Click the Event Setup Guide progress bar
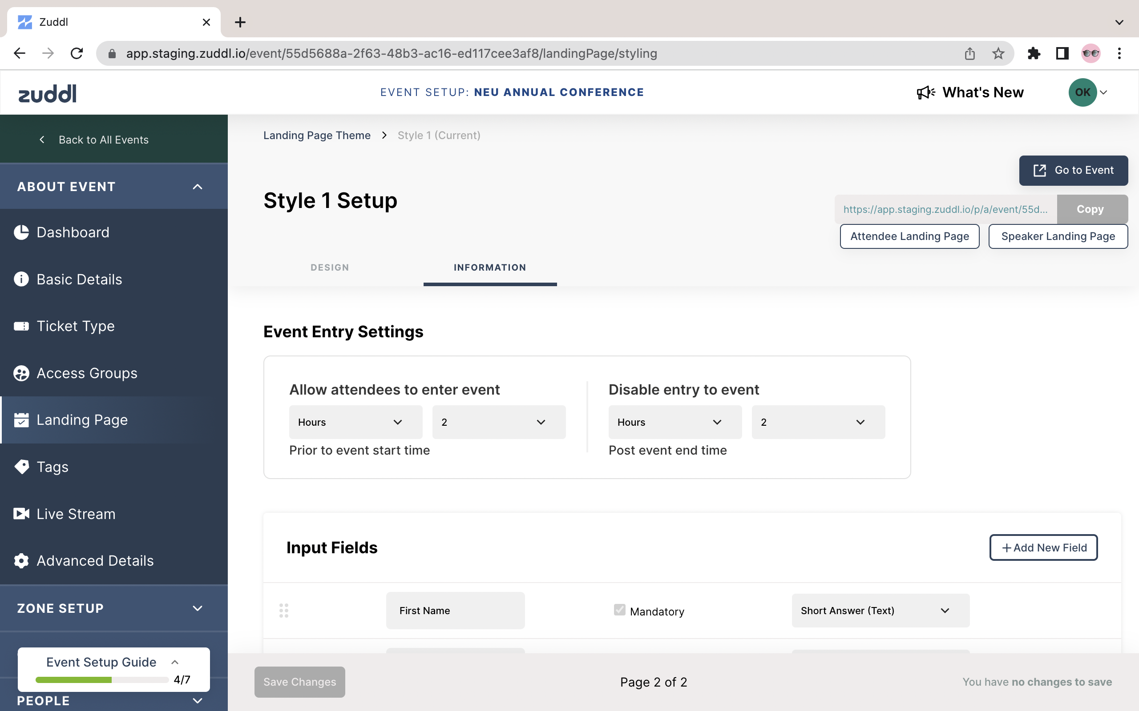Viewport: 1139px width, 711px height. click(x=101, y=679)
